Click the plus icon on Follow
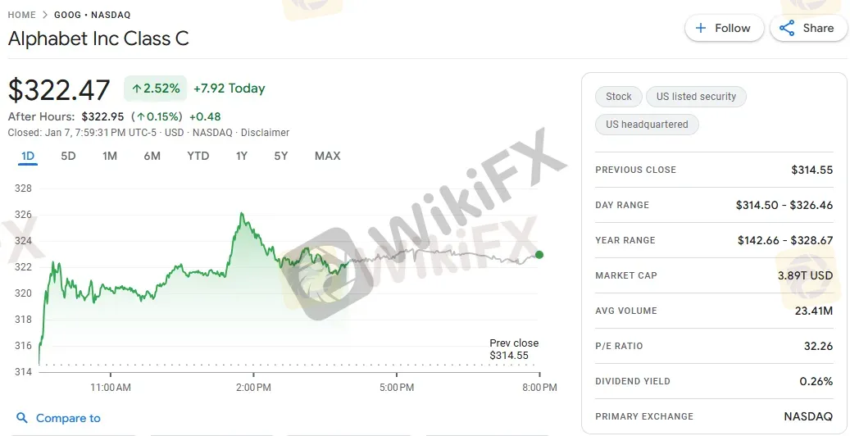This screenshot has width=850, height=436. click(701, 28)
